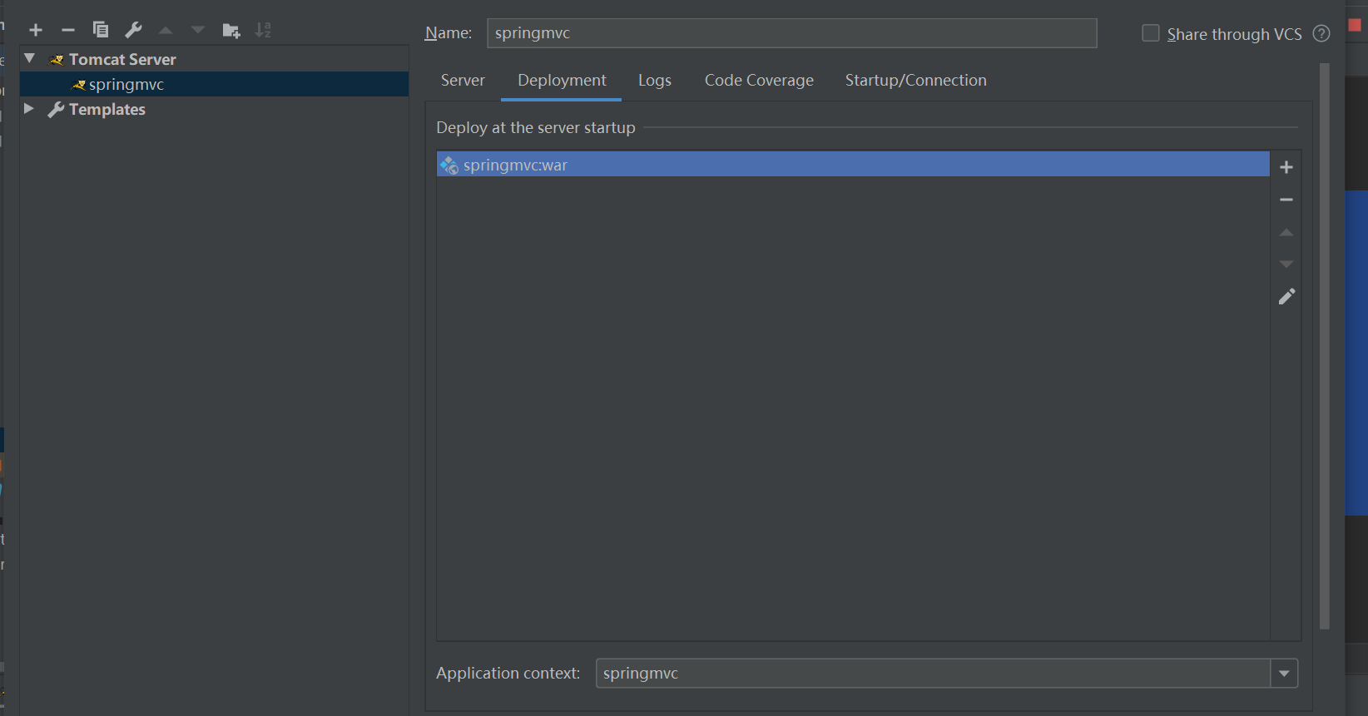This screenshot has width=1368, height=716.
Task: Move configuration down in left toolbar
Action: coord(198,31)
